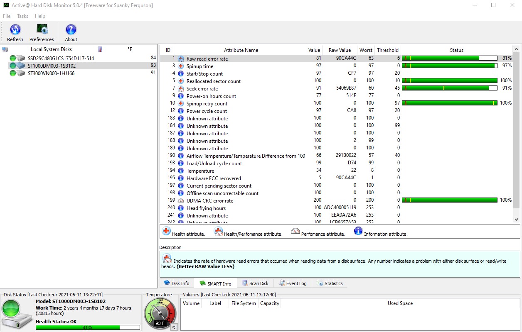Screen dimensions: 522x332
Task: Click the thermometer icon in disk list header
Action: pyautogui.click(x=100, y=49)
